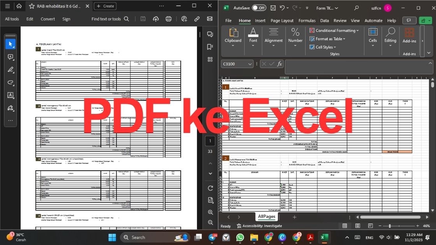Viewport: 436px width, 245px height.
Task: Toggle AutoSave off switch in Excel
Action: (x=259, y=8)
